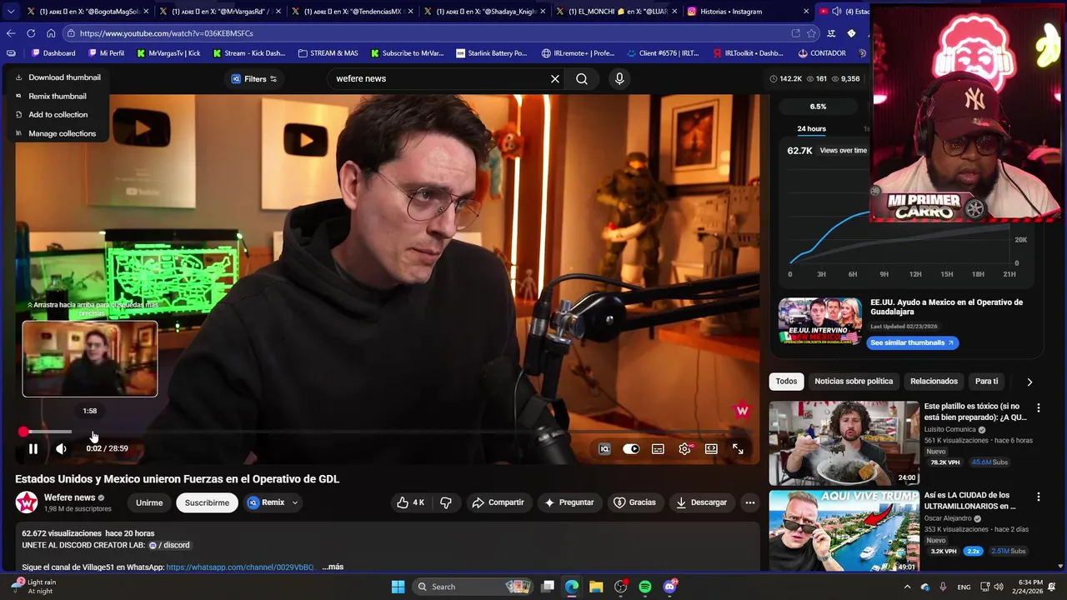The image size is (1067, 600).
Task: Toggle the autoplay switch in player
Action: 631,448
